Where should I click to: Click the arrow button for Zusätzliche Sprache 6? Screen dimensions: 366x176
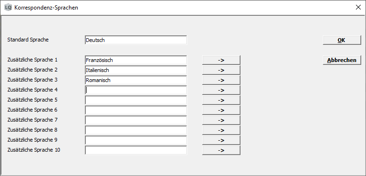221,110
